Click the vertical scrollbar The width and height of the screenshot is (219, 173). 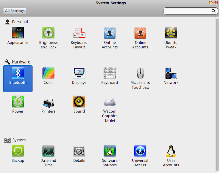217,95
